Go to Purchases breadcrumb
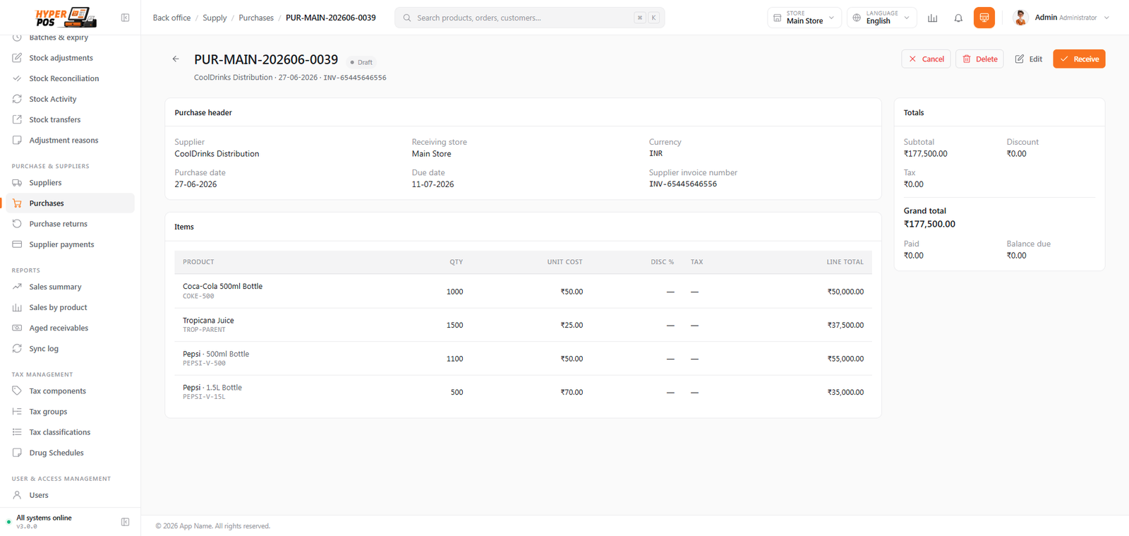Image resolution: width=1129 pixels, height=536 pixels. pyautogui.click(x=256, y=18)
